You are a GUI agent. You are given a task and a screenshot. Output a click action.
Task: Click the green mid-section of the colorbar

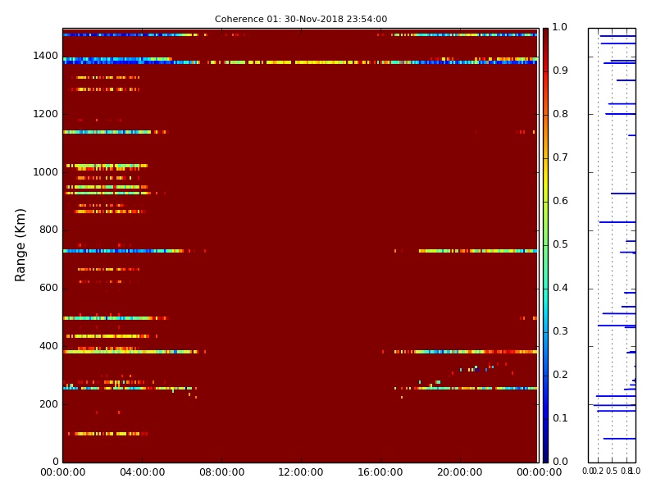point(545,245)
